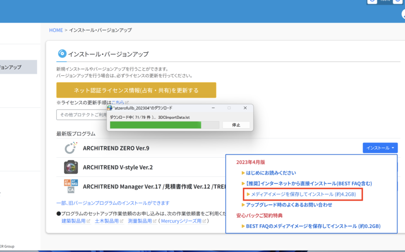Click the external-link icon after こちら
This screenshot has width=405, height=252.
[127, 103]
